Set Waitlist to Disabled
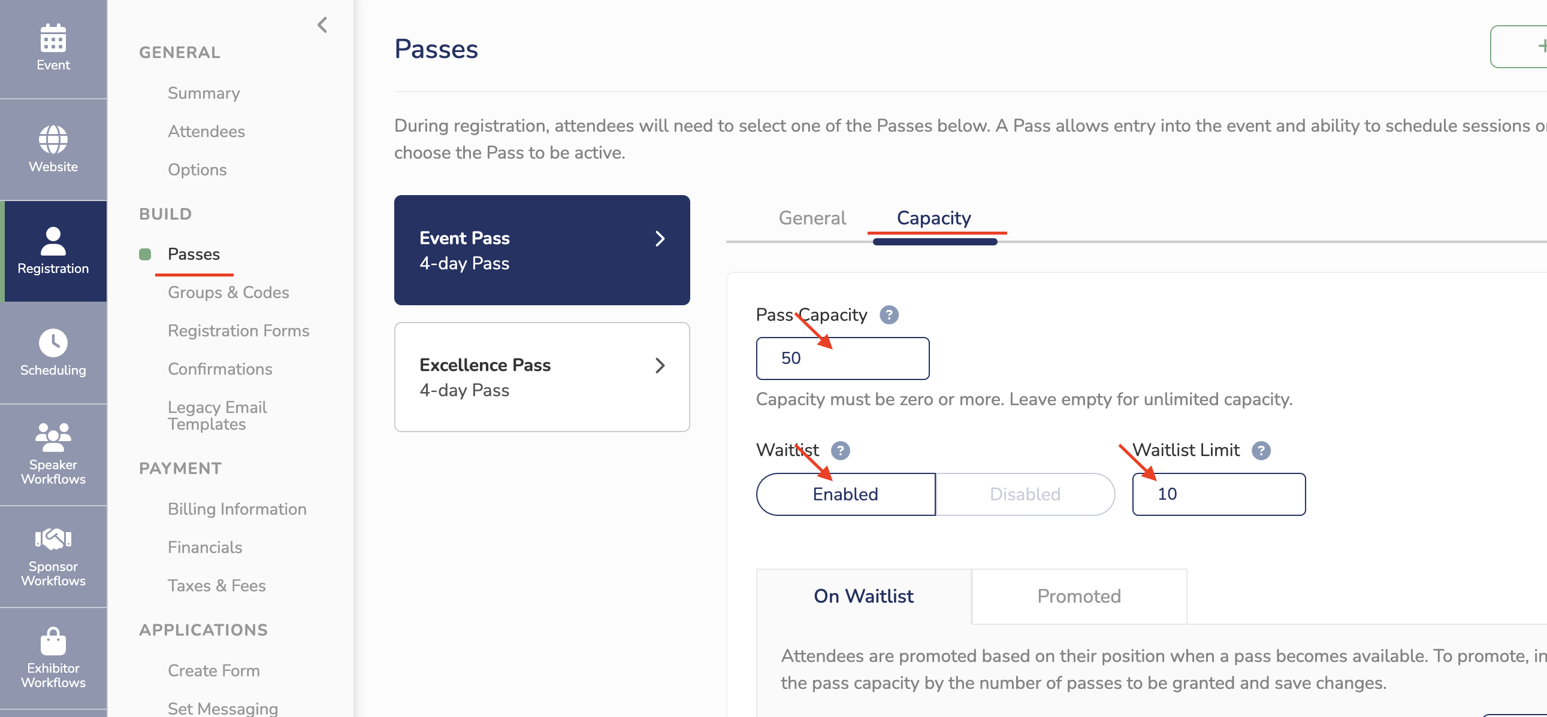Screen dimensions: 1547x717 tap(1025, 494)
